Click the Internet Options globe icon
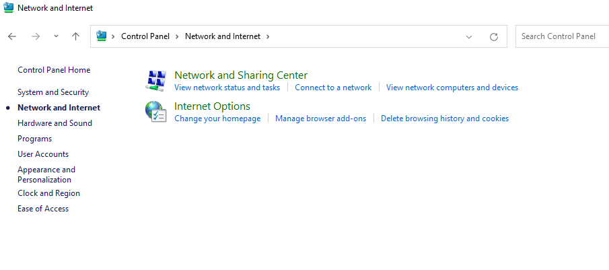This screenshot has height=270, width=609. tap(156, 111)
